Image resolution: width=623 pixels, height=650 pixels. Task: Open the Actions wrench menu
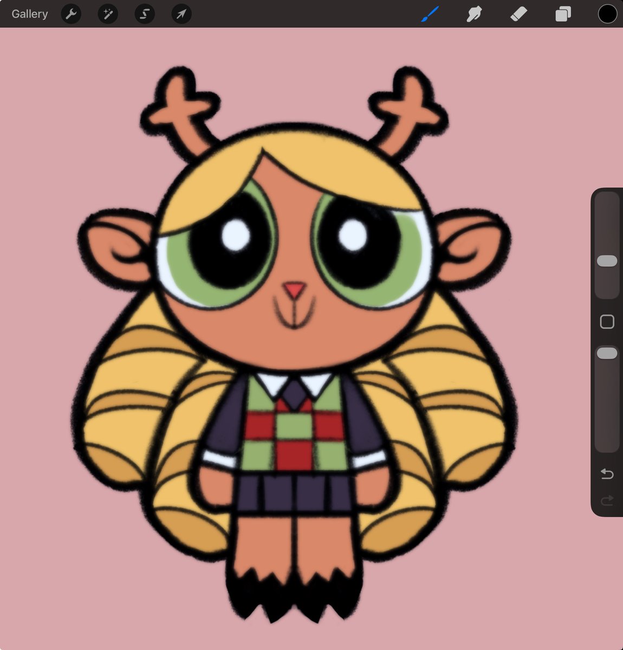pos(71,14)
